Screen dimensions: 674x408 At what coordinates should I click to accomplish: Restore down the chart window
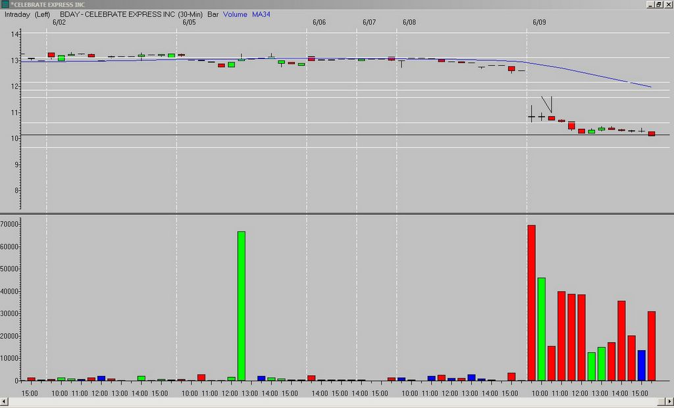[x=658, y=5]
